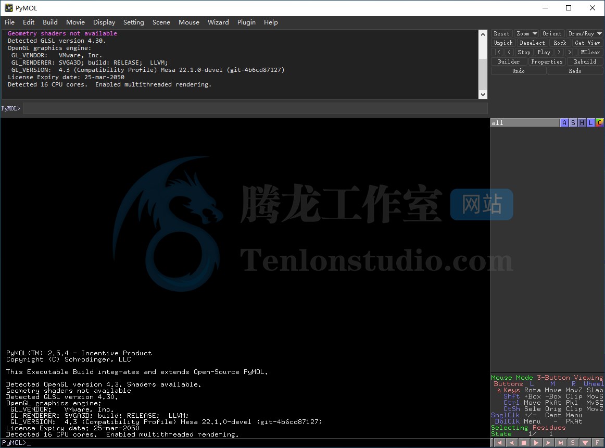This screenshot has width=605, height=448.
Task: Click the log panel scroll down arrow
Action: 483,95
